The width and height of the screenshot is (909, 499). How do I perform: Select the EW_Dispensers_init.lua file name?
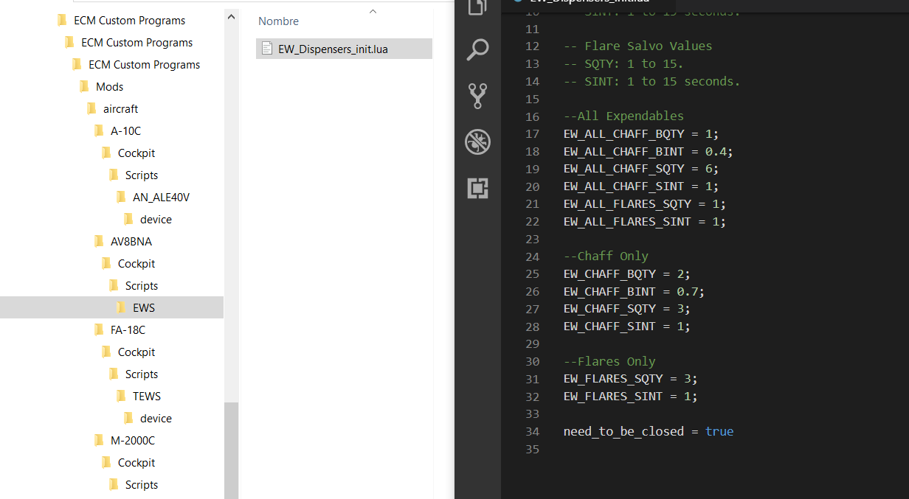pos(333,49)
